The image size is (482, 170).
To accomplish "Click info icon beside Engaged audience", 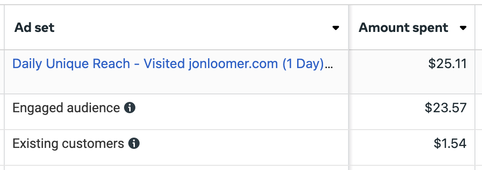I will tap(130, 108).
